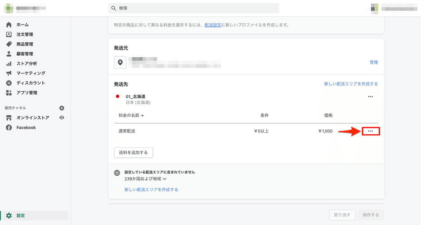Click the 販売チャネル section label
The image size is (421, 225).
[15, 108]
